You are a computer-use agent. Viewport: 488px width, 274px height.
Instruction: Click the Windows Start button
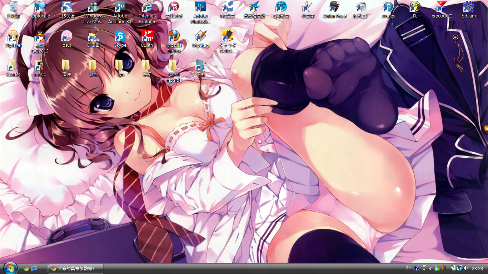[x=10, y=268]
